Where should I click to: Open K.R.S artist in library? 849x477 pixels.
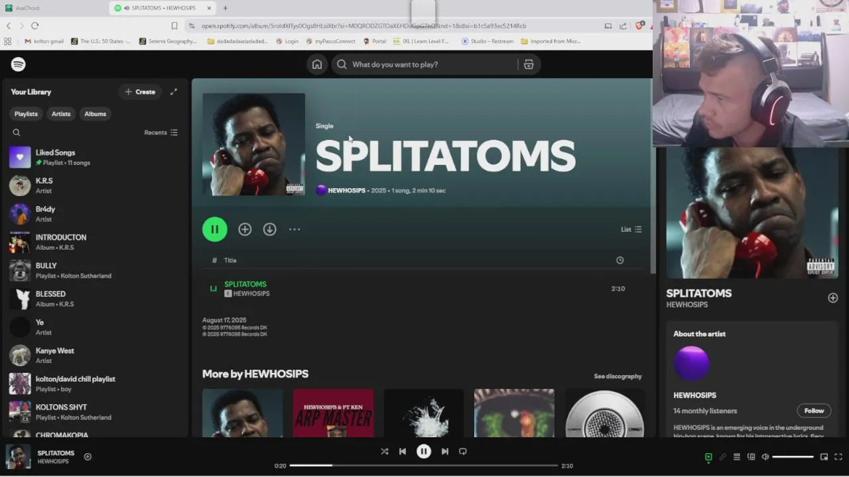click(96, 185)
